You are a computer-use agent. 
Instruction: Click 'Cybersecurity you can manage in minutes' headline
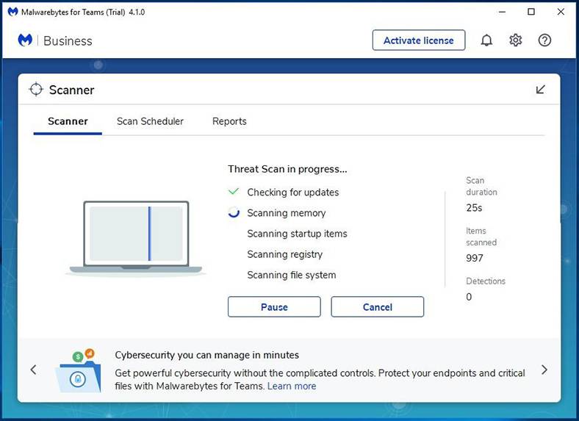pyautogui.click(x=206, y=356)
